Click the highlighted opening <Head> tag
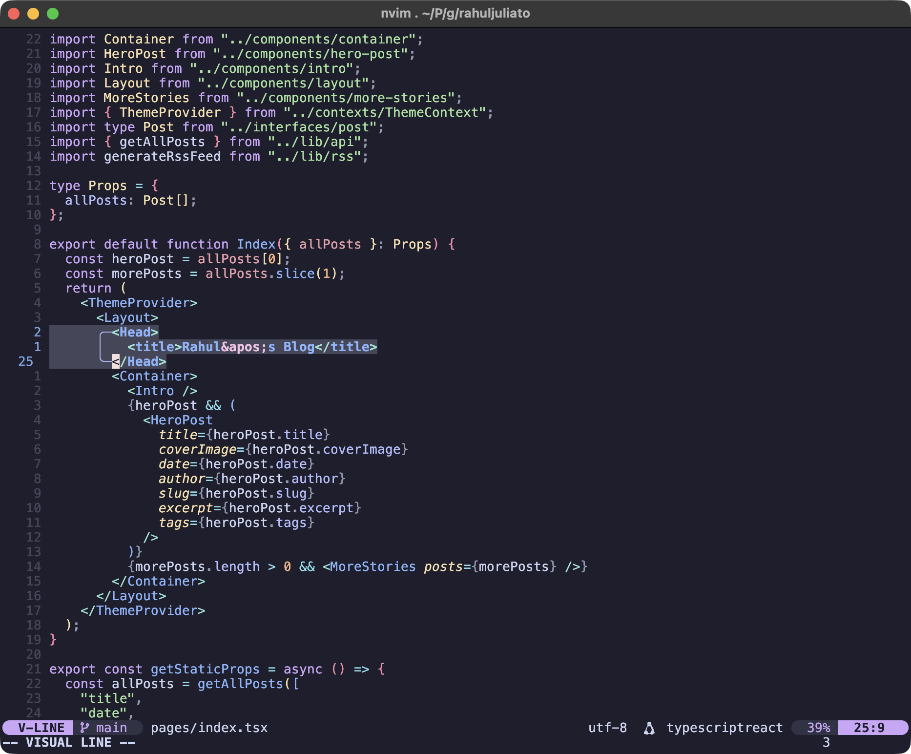The image size is (911, 754). pyautogui.click(x=135, y=332)
